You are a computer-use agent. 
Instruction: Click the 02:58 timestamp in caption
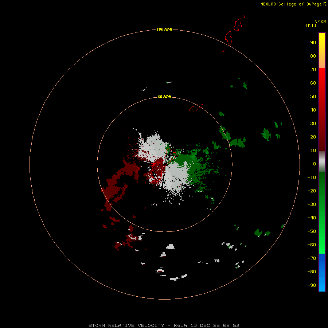(x=231, y=325)
